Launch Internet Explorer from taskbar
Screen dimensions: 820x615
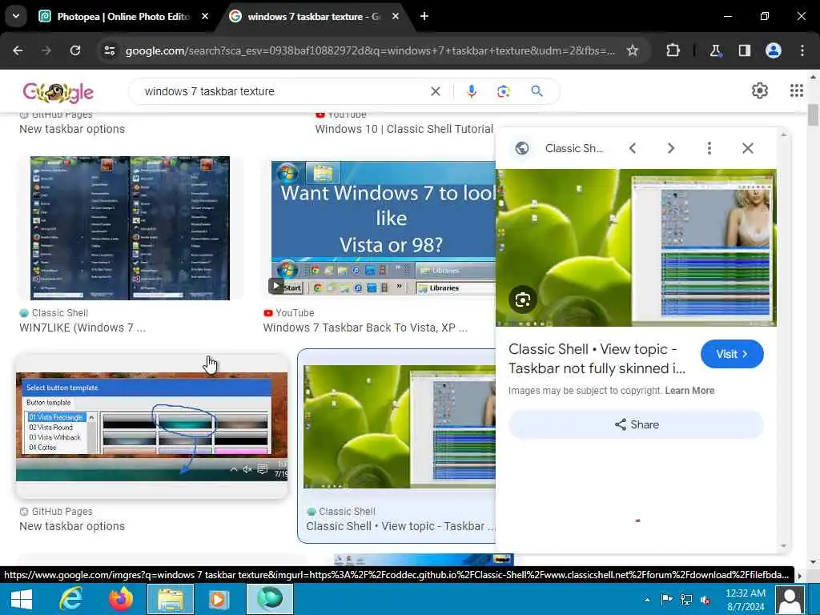tap(70, 599)
